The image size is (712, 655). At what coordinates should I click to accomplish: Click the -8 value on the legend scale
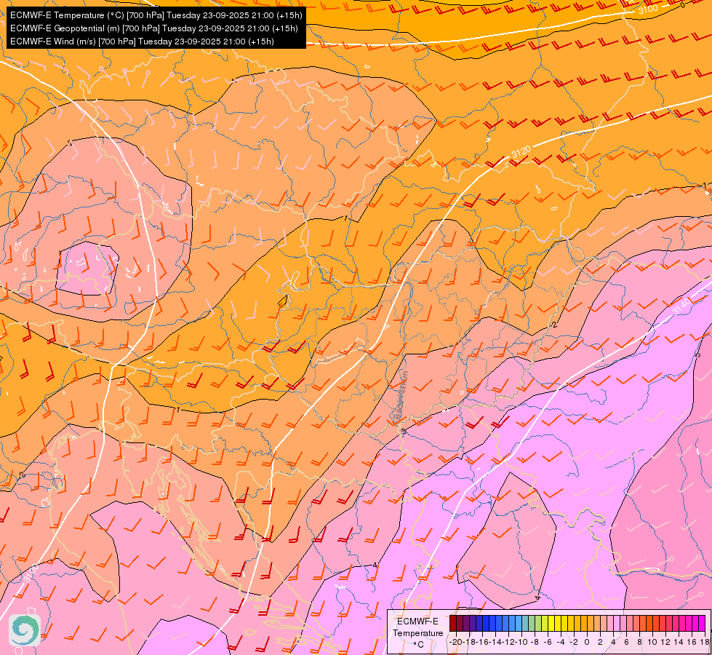[x=535, y=643]
